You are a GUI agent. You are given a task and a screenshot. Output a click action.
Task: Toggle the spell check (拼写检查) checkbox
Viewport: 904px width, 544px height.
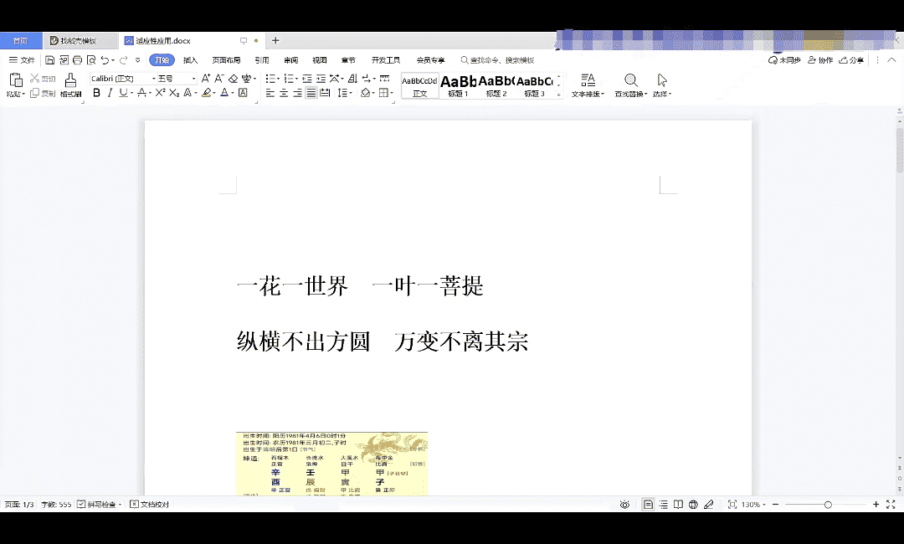coord(82,505)
